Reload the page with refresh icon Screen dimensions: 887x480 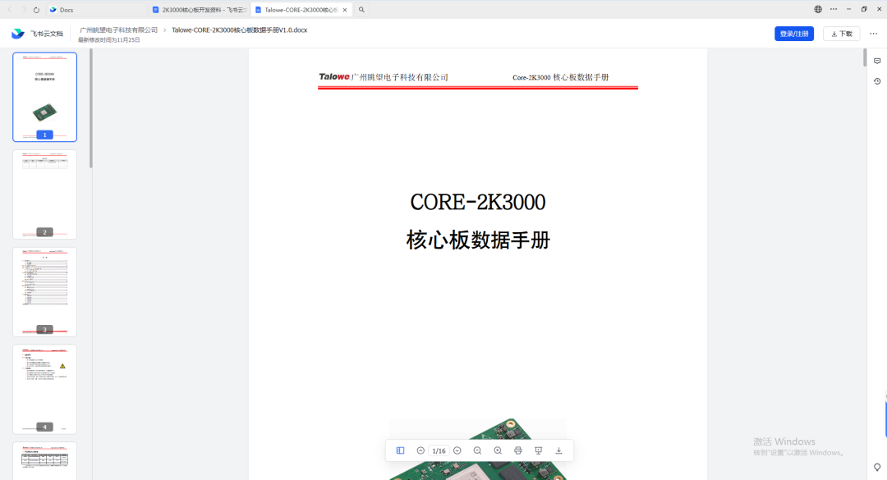tap(36, 10)
